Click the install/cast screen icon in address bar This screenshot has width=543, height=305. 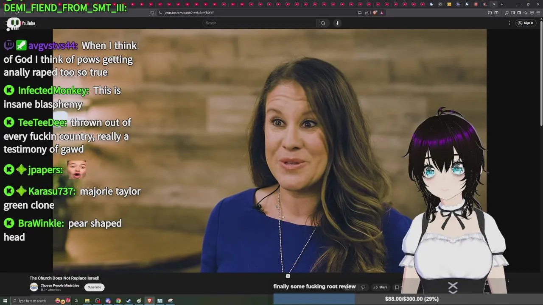click(x=360, y=13)
